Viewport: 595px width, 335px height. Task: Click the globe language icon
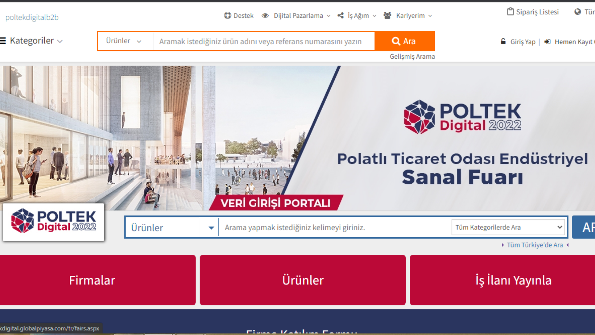(578, 12)
